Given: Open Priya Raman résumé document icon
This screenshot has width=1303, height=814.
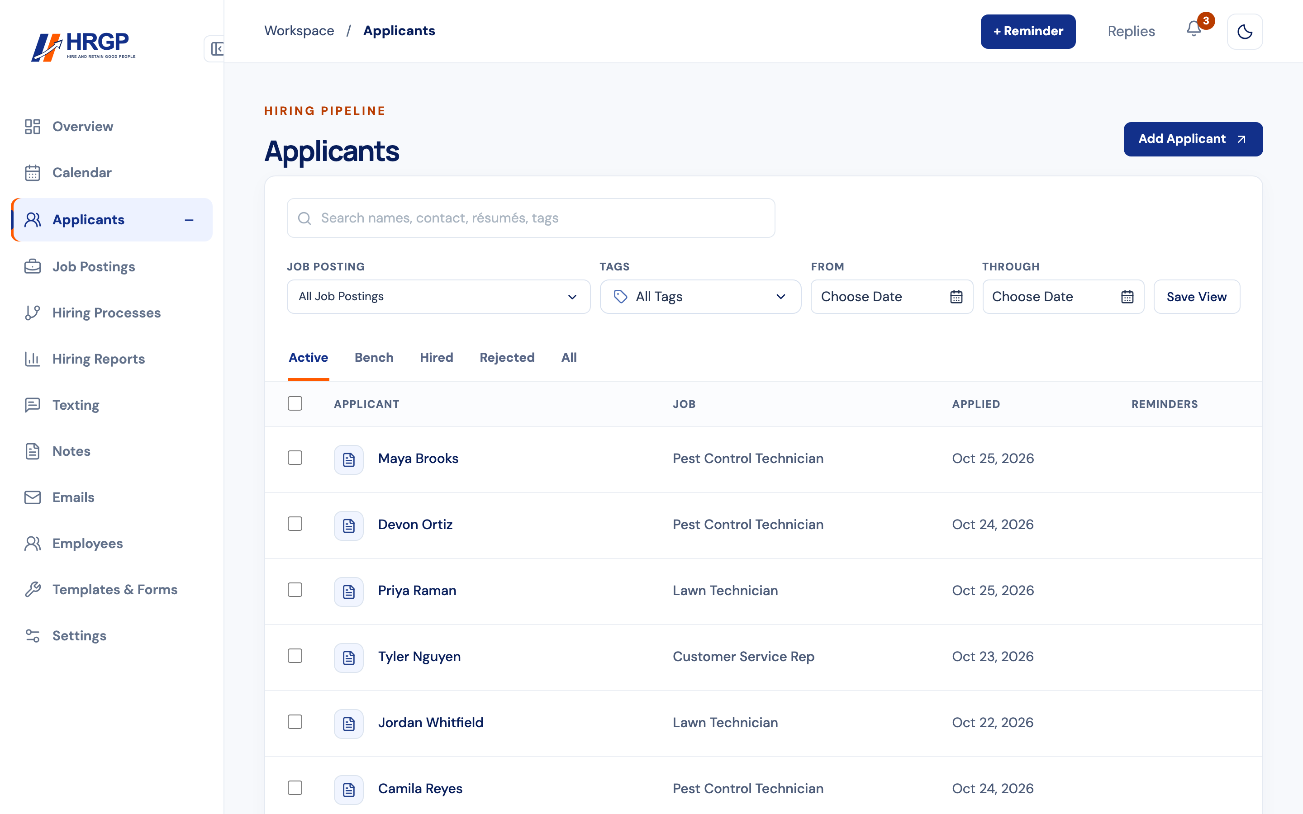Looking at the screenshot, I should pyautogui.click(x=348, y=591).
